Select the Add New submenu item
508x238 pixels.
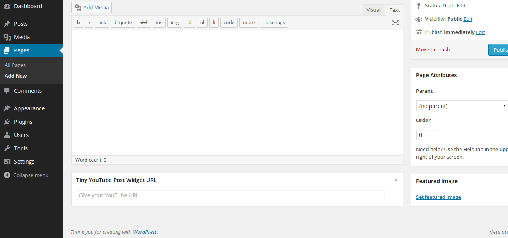[x=16, y=76]
